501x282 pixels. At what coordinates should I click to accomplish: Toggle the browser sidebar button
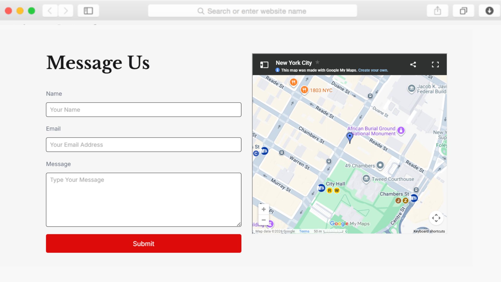point(88,11)
